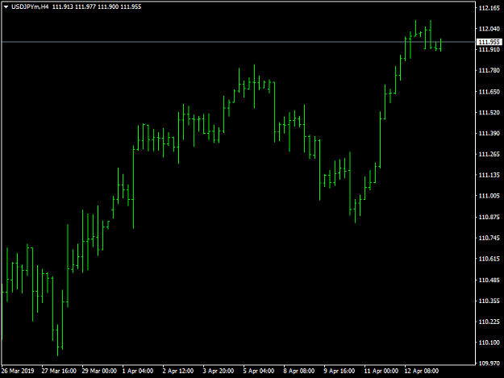
Task: Select the 26 Mar 2019 time label
Action: (18, 371)
